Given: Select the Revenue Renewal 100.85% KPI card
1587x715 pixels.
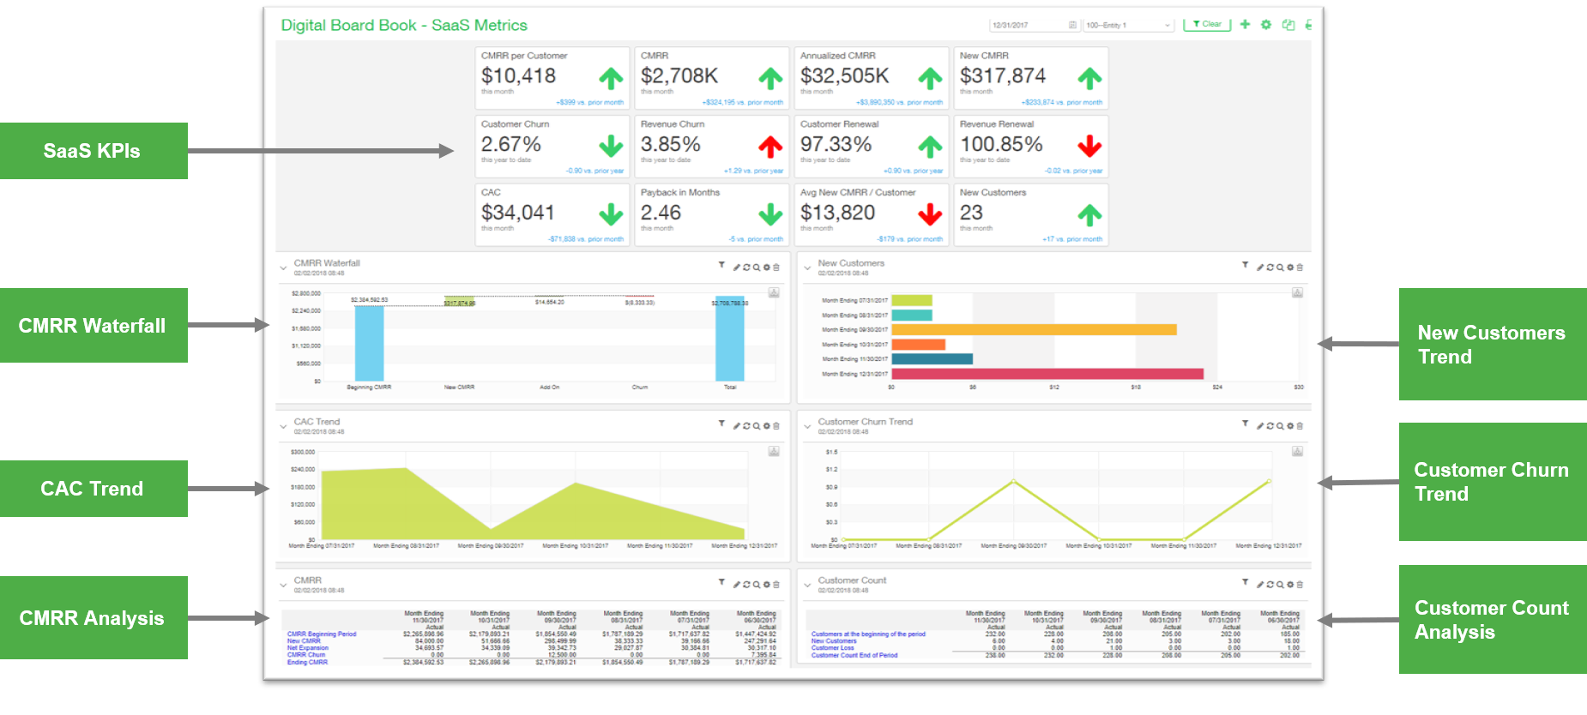Looking at the screenshot, I should pyautogui.click(x=1031, y=147).
